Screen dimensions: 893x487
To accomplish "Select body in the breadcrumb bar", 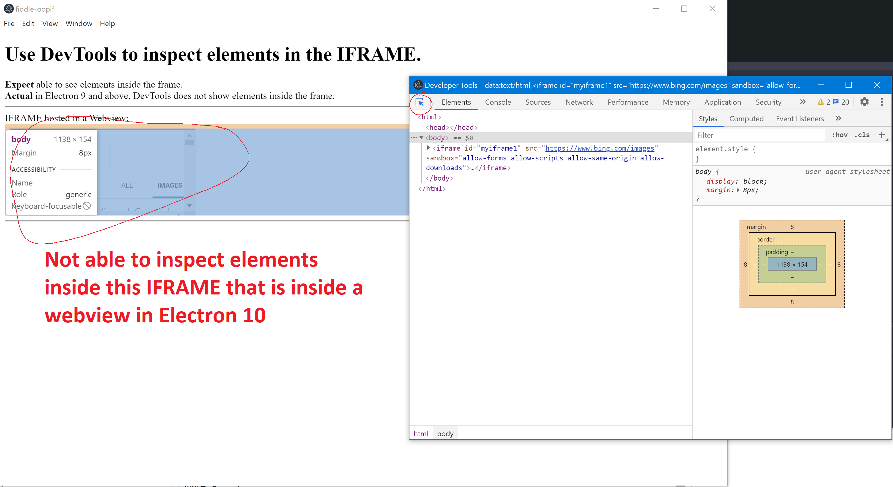I will click(445, 434).
